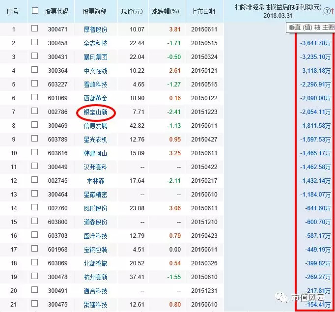Viewport: 335px width, 312px height.
Task: Open the 银宝山新 stock link
Action: coord(95,112)
